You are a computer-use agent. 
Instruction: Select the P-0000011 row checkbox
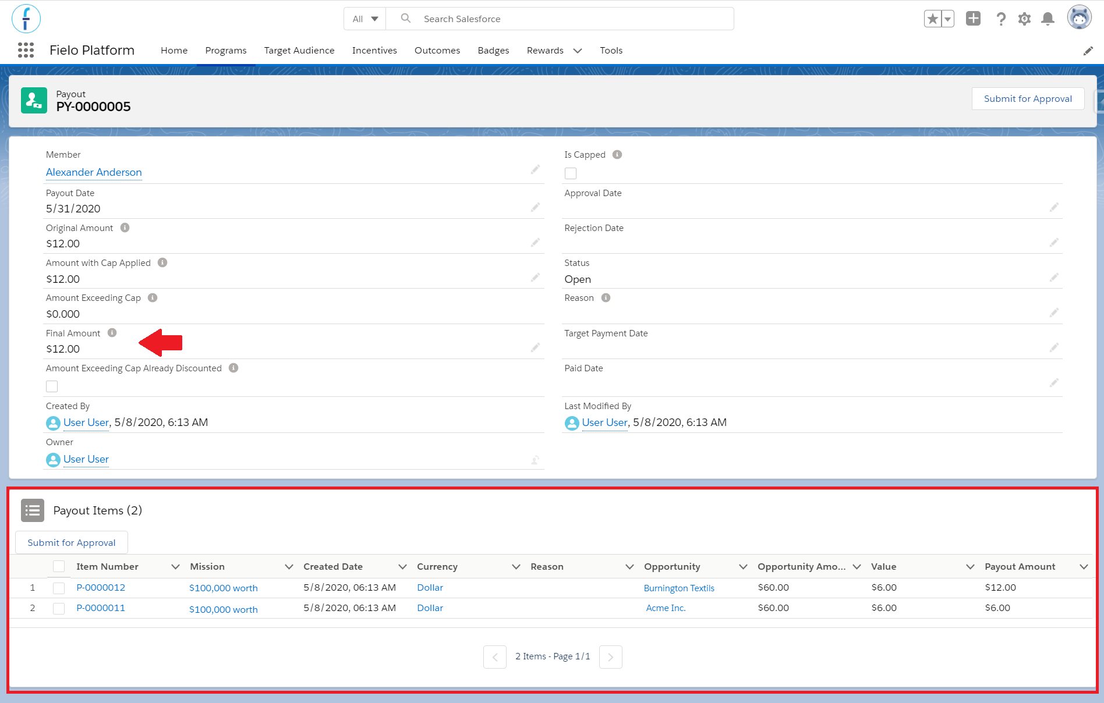click(59, 609)
